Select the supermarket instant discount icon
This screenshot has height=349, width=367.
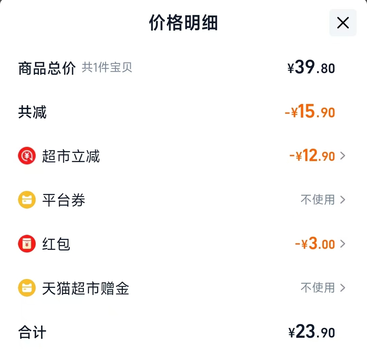(27, 156)
